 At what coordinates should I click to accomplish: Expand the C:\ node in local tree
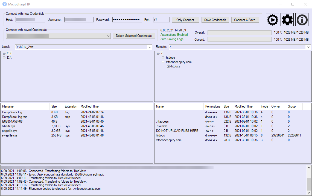[x=4, y=53]
